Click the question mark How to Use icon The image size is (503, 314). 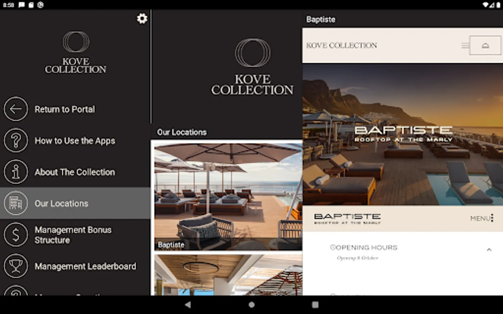point(16,141)
